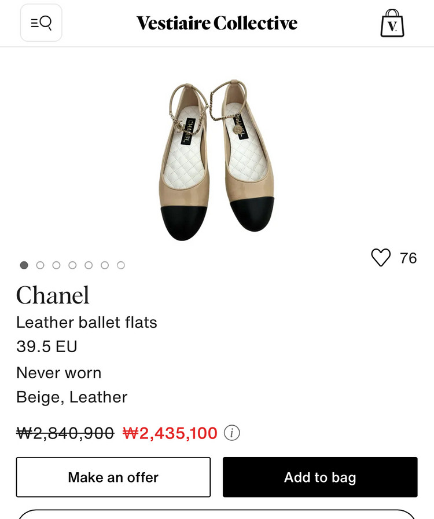Select the third carousel dot

tap(56, 265)
